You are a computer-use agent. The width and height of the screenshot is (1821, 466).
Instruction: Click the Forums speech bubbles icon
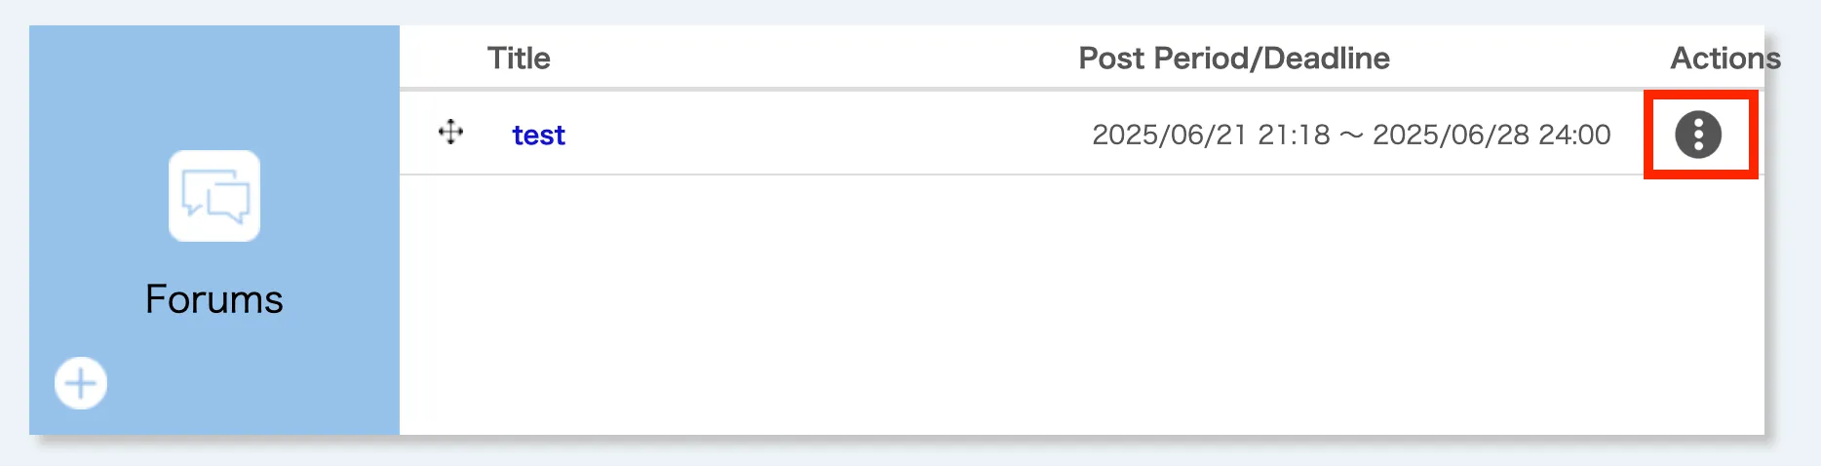click(214, 196)
